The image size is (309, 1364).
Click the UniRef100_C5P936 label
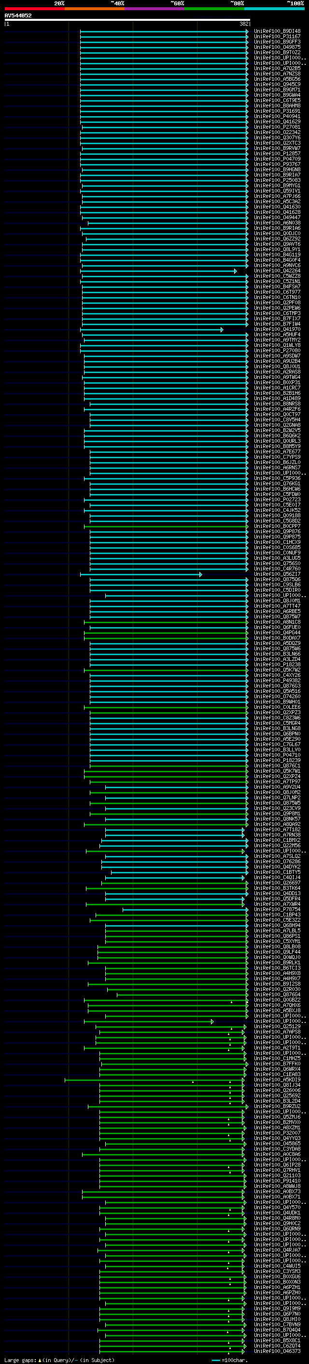[x=277, y=478]
